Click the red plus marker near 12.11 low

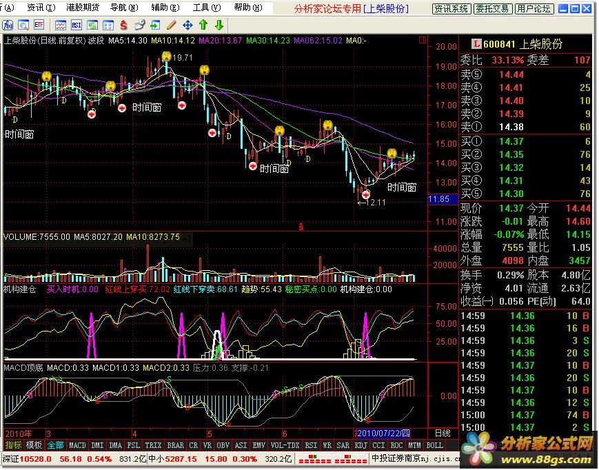(x=366, y=195)
